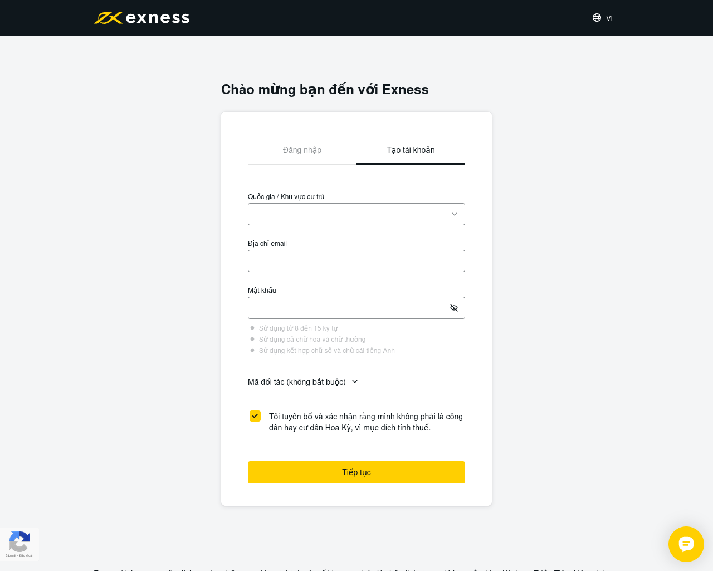The image size is (713, 571).
Task: Click the yellow Tiếp tục button
Action: tap(356, 472)
